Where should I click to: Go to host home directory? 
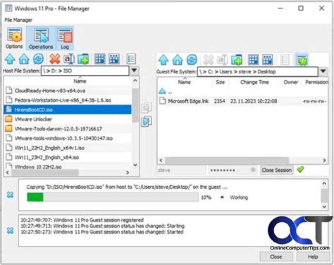(x=24, y=59)
